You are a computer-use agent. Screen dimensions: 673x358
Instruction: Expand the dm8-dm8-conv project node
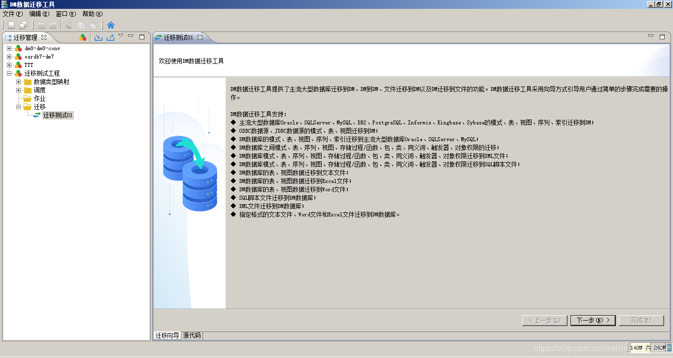coord(9,49)
